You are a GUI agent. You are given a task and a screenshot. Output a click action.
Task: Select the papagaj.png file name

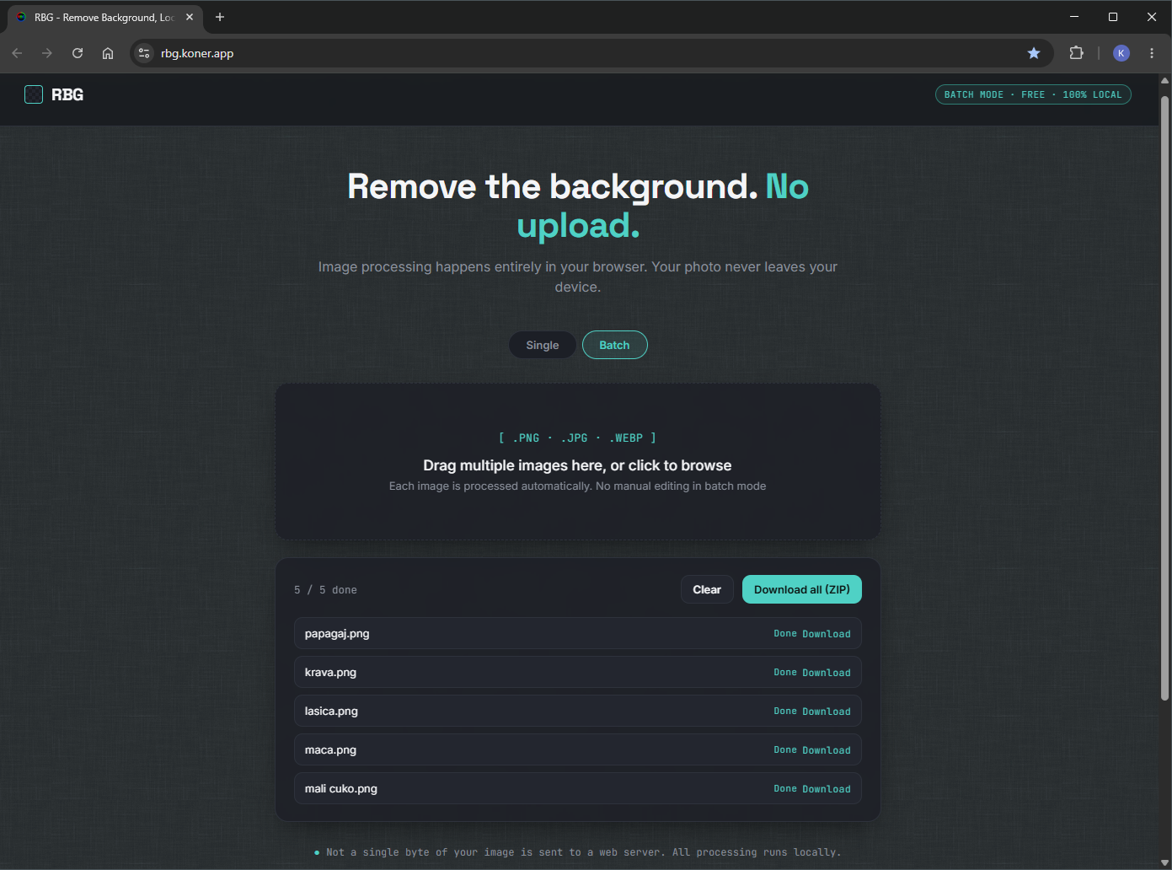pyautogui.click(x=337, y=633)
